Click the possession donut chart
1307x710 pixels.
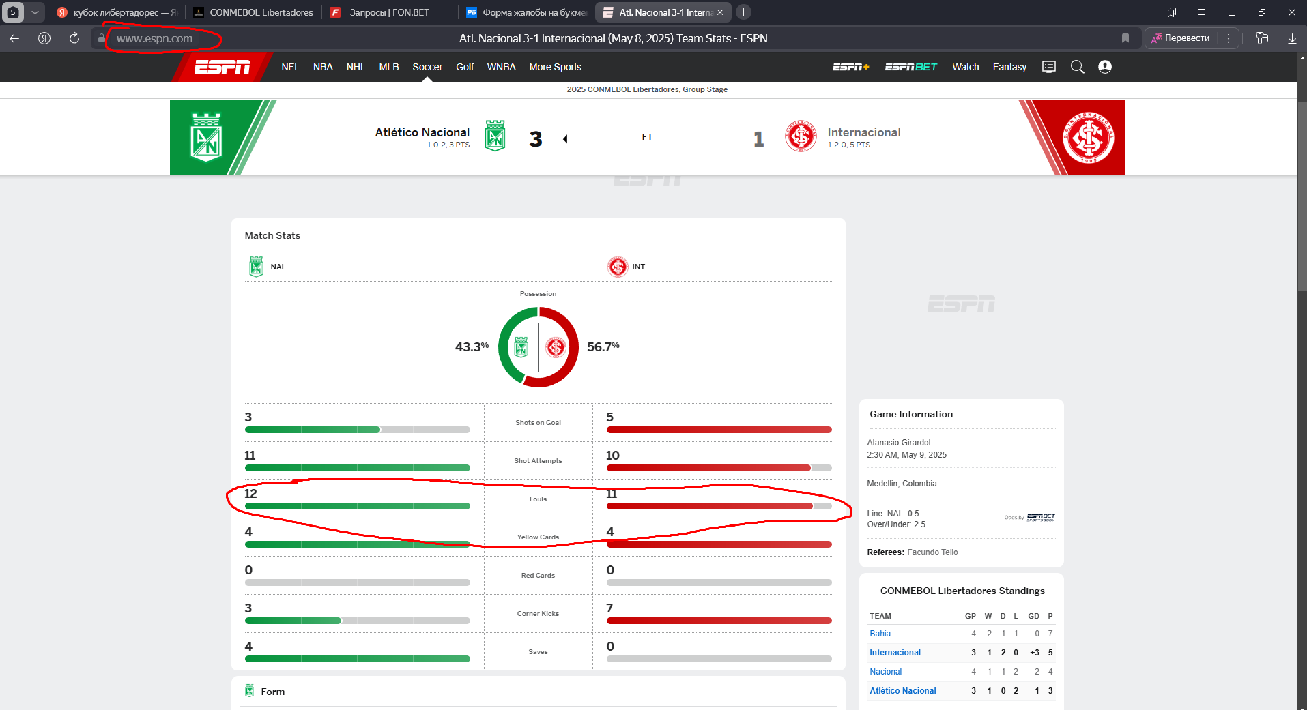pos(538,347)
